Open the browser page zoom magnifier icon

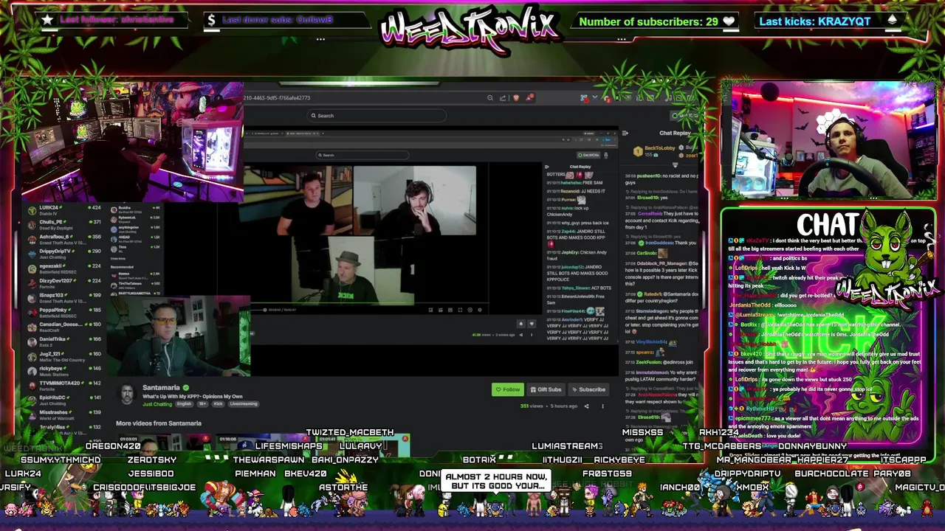tap(489, 98)
